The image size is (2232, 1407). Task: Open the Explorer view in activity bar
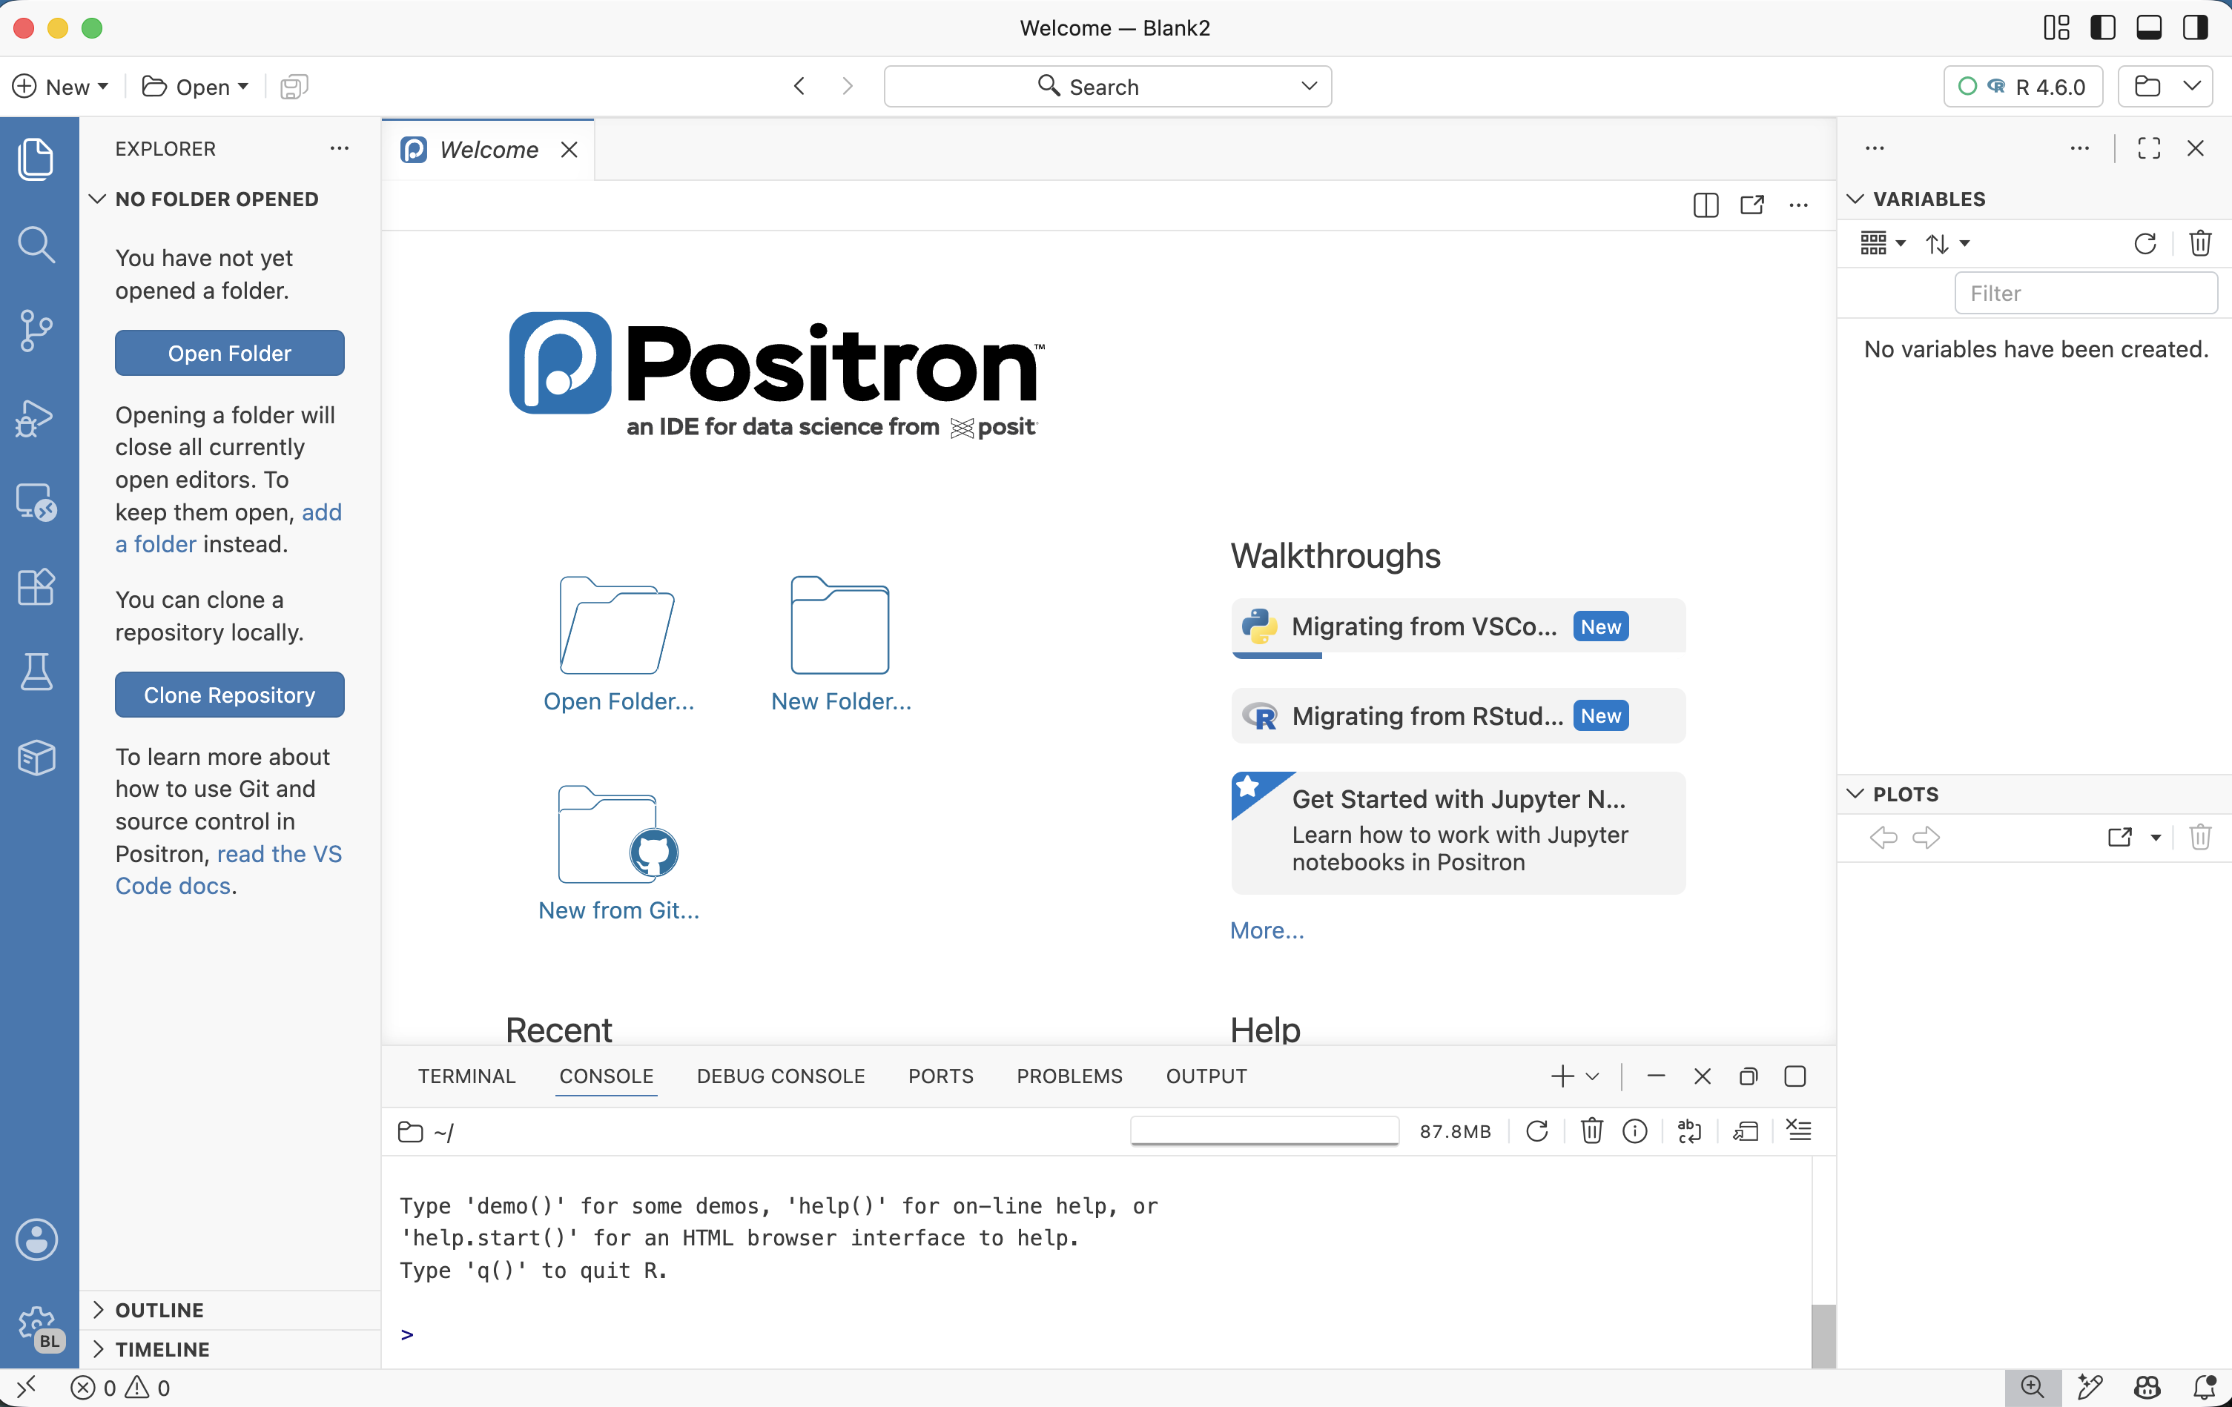click(x=36, y=159)
